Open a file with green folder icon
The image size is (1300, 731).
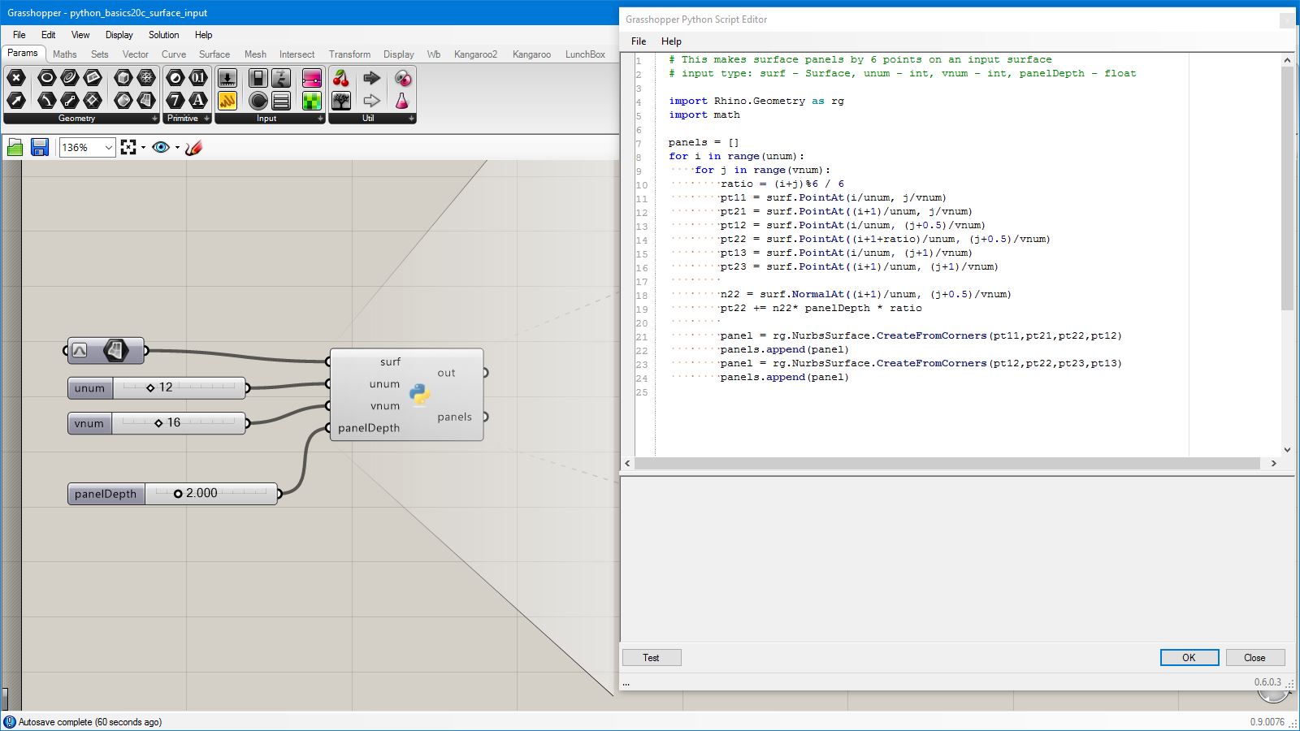[15, 147]
